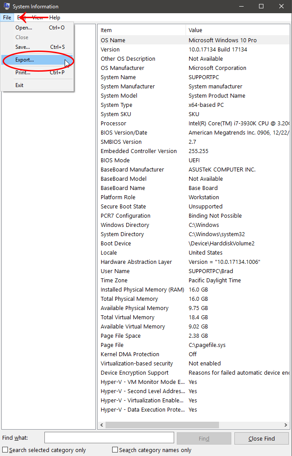Select the Other OS Description row
Viewport: 292px width, 456px height.
coord(194,59)
